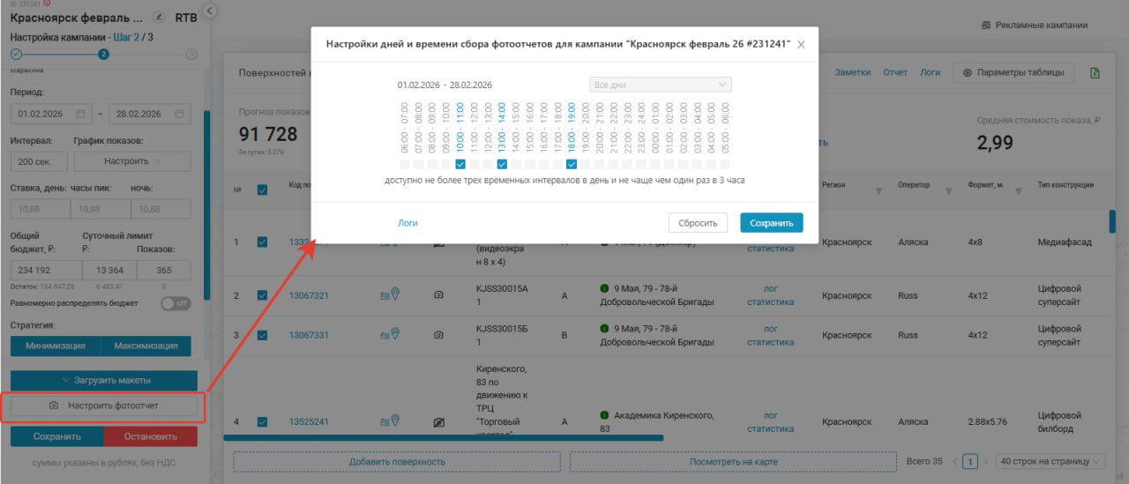The width and height of the screenshot is (1129, 484).
Task: Click the table's horizontal scrollbar
Action: pyautogui.click(x=443, y=437)
